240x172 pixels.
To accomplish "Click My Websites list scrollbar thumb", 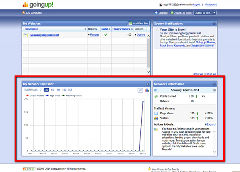I will (148, 53).
